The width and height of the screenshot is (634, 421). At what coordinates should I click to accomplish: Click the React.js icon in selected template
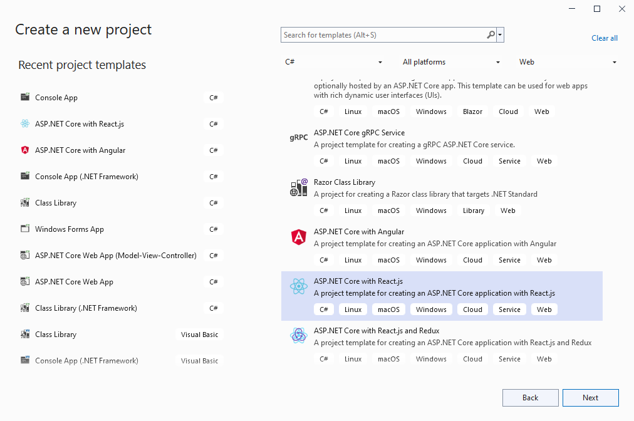pos(299,286)
